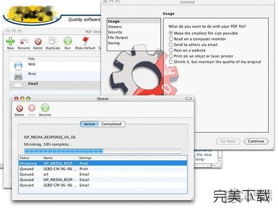
Task: Click the Print printer icon
Action: pos(18,76)
